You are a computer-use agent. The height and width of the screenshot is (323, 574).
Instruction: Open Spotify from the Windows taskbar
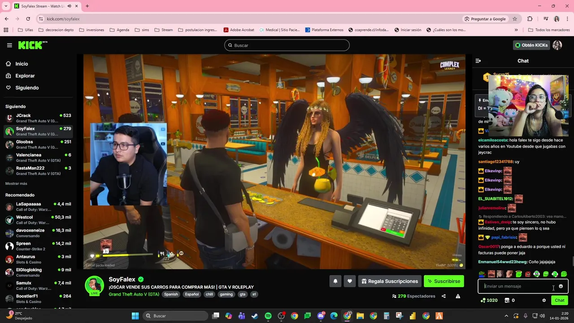coord(268,316)
